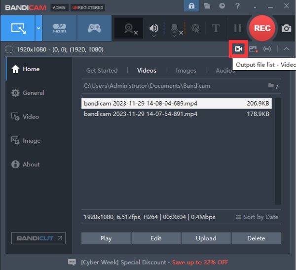296x270 pixels.
Task: Open the Sort by Date menu
Action: (257, 217)
